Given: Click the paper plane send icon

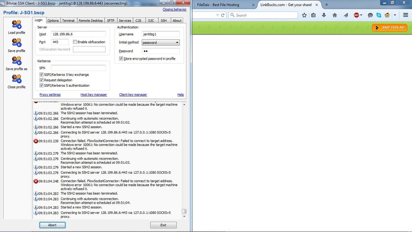Looking at the screenshot, I should coord(346,15).
